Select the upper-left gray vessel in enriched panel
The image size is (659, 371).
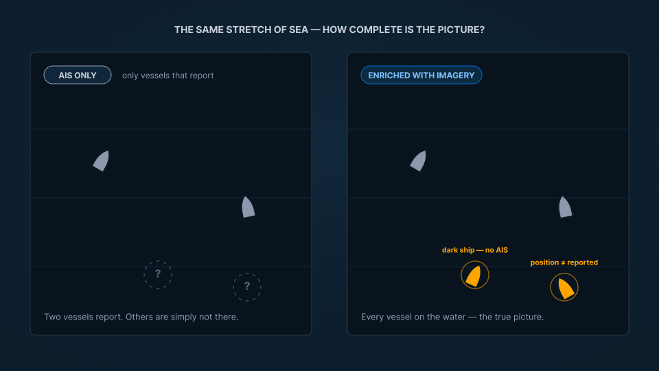tap(419, 161)
